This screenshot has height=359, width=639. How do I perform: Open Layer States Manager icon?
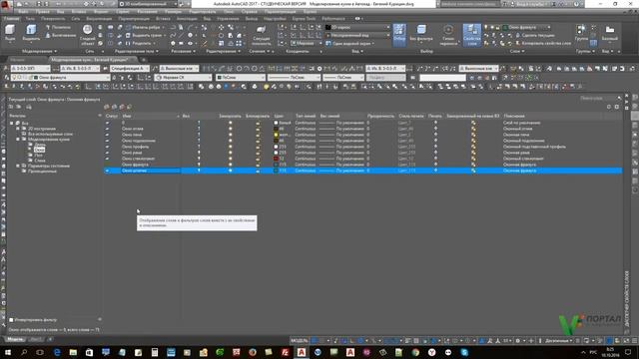[x=29, y=107]
